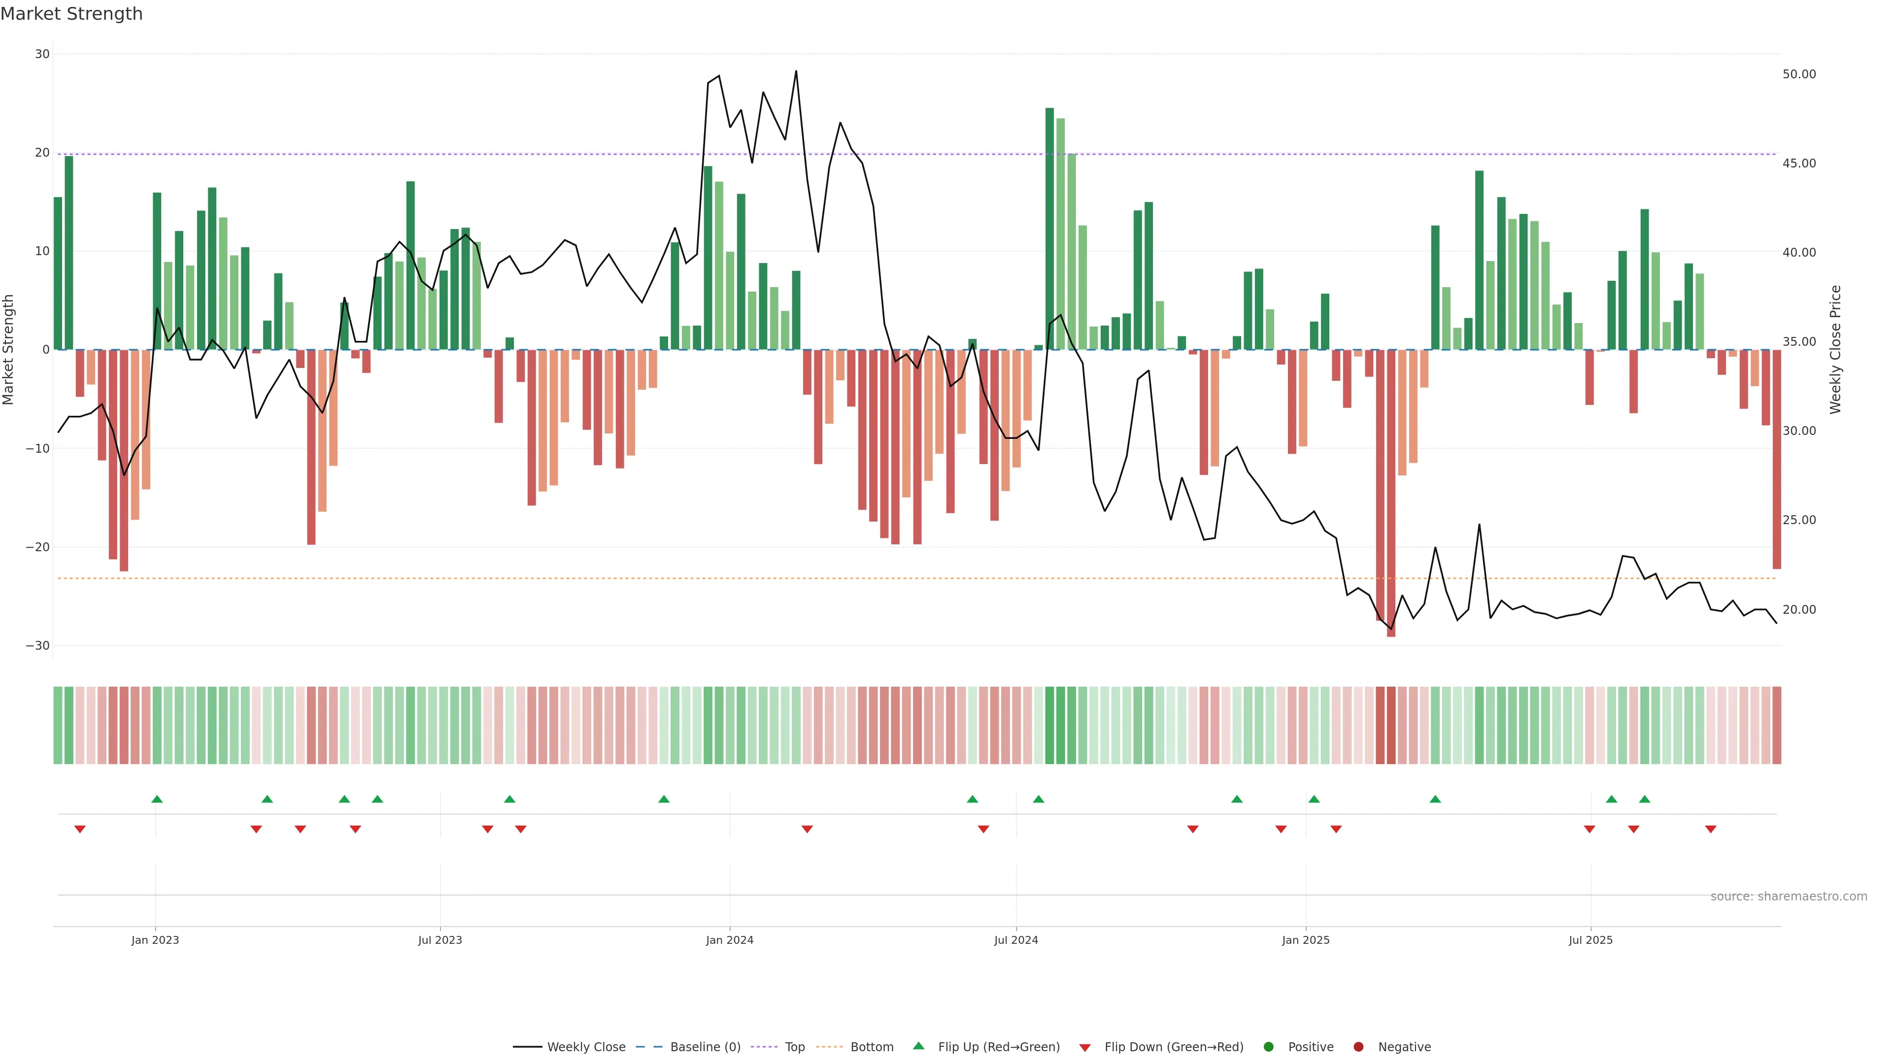
Task: Click last red flip-down marker after Jul 2025
Action: point(1711,829)
